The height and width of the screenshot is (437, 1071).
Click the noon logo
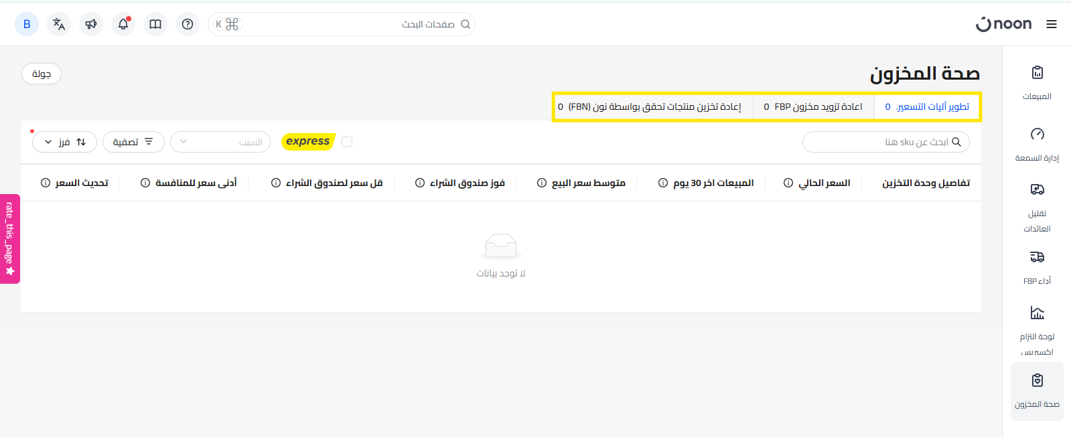(1003, 24)
